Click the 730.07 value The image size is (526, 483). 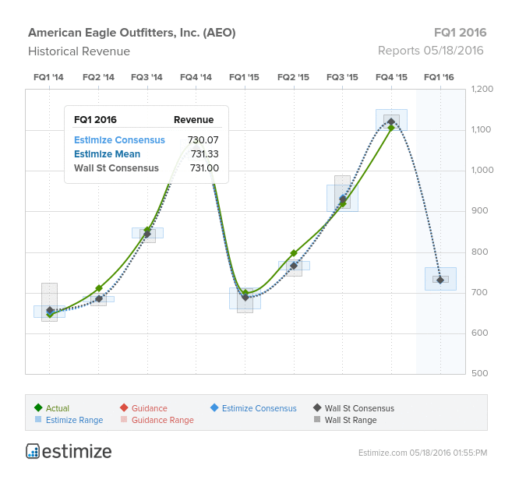tap(203, 140)
